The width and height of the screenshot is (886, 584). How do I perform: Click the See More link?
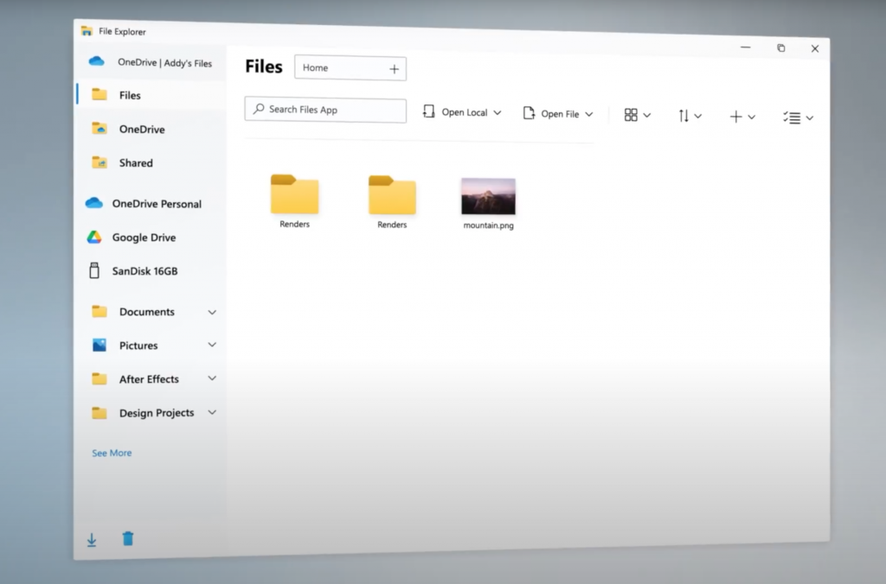[x=112, y=453]
